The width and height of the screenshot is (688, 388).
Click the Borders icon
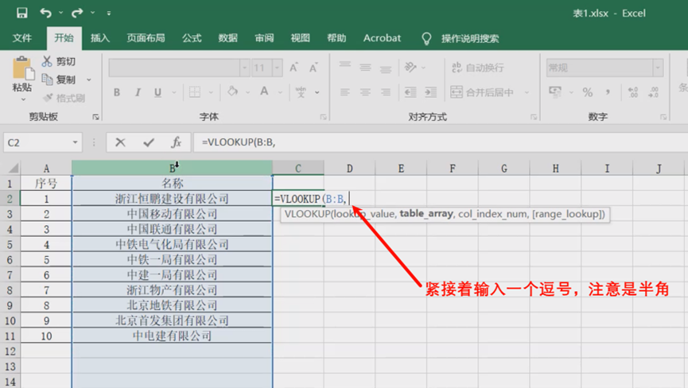[195, 92]
